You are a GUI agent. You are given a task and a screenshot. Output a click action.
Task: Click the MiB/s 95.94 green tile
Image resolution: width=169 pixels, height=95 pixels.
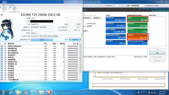click(x=137, y=19)
